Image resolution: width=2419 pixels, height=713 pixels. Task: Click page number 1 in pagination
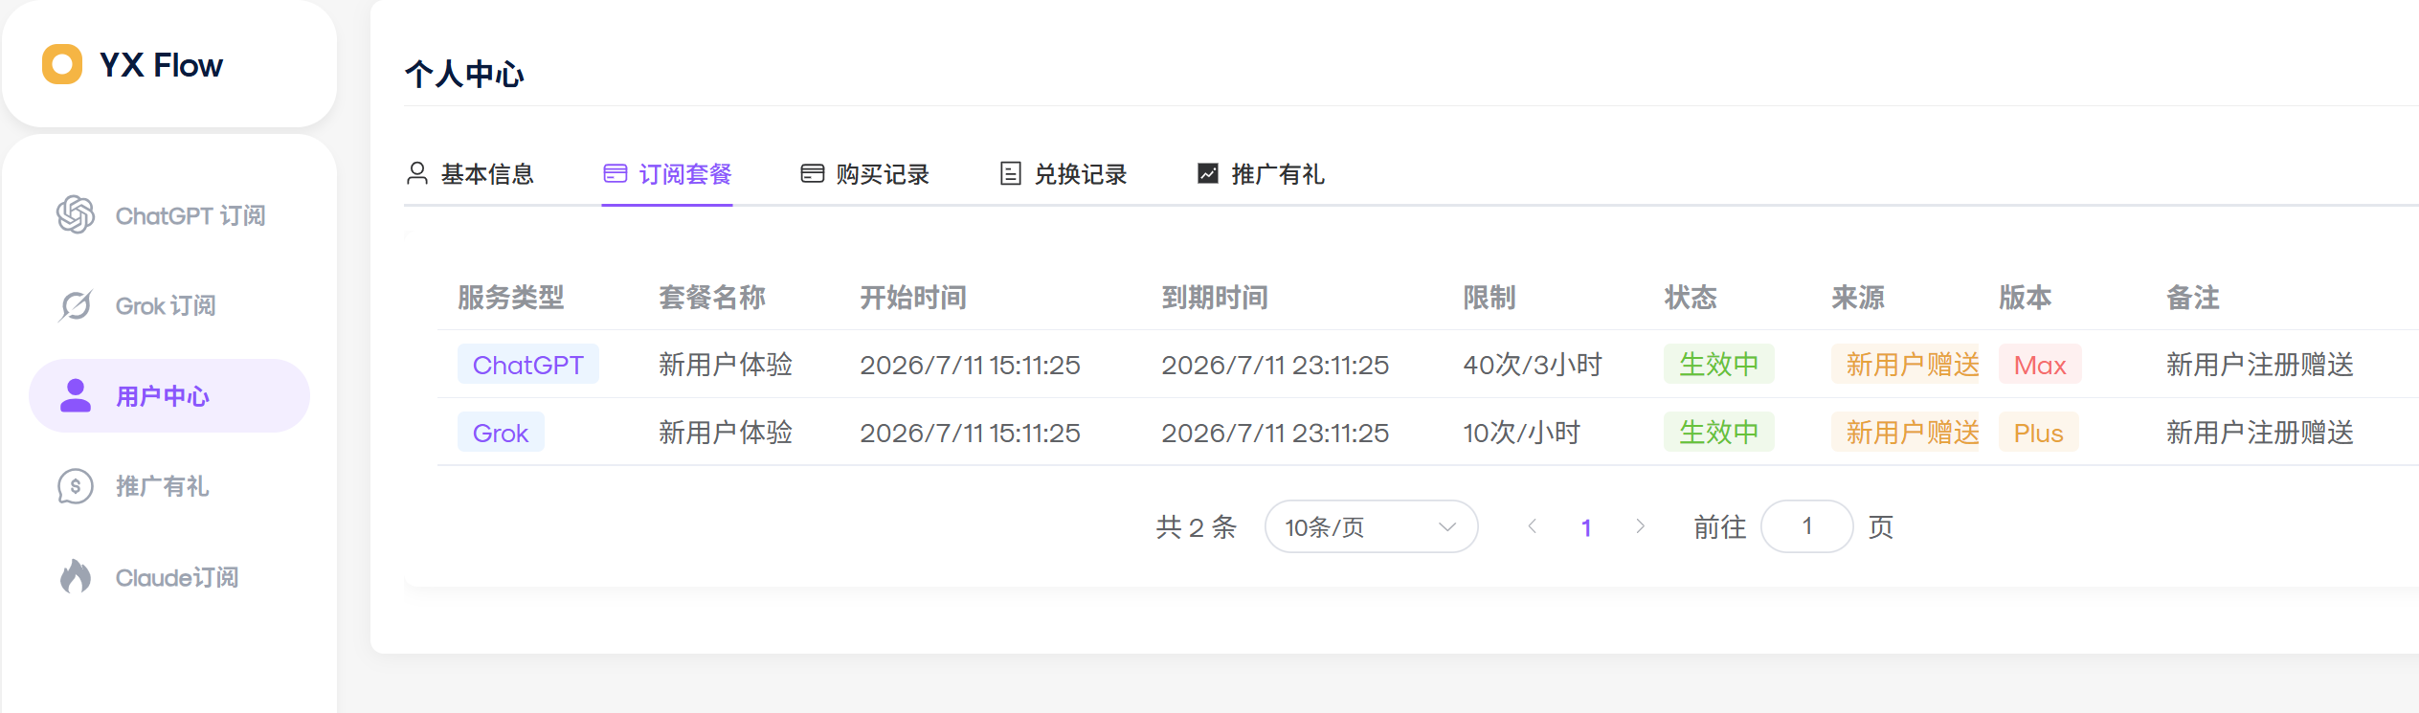(x=1586, y=527)
